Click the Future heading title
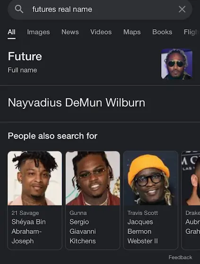Image resolution: width=200 pixels, height=264 pixels. coord(25,56)
